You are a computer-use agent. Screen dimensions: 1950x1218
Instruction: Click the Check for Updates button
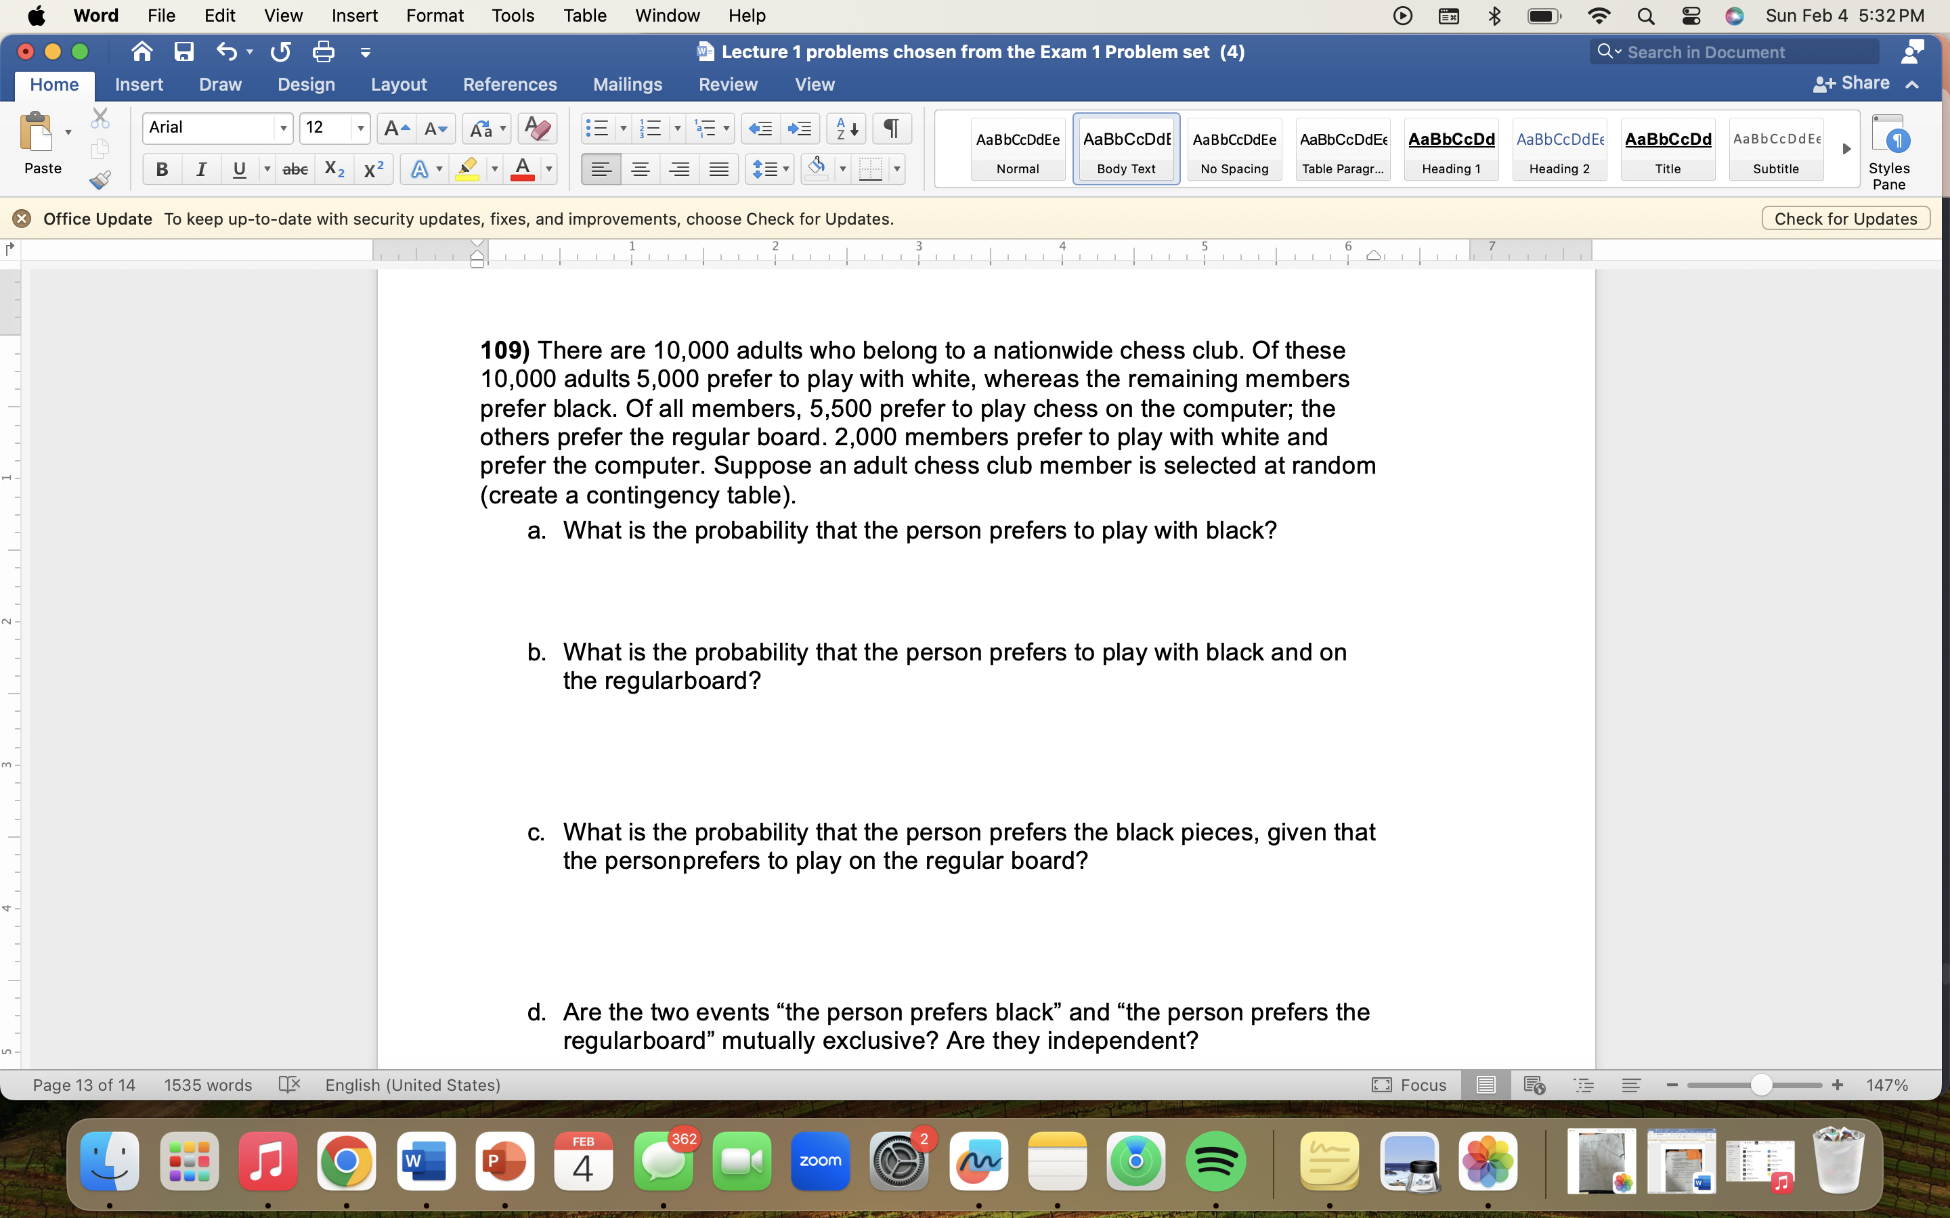click(1844, 219)
